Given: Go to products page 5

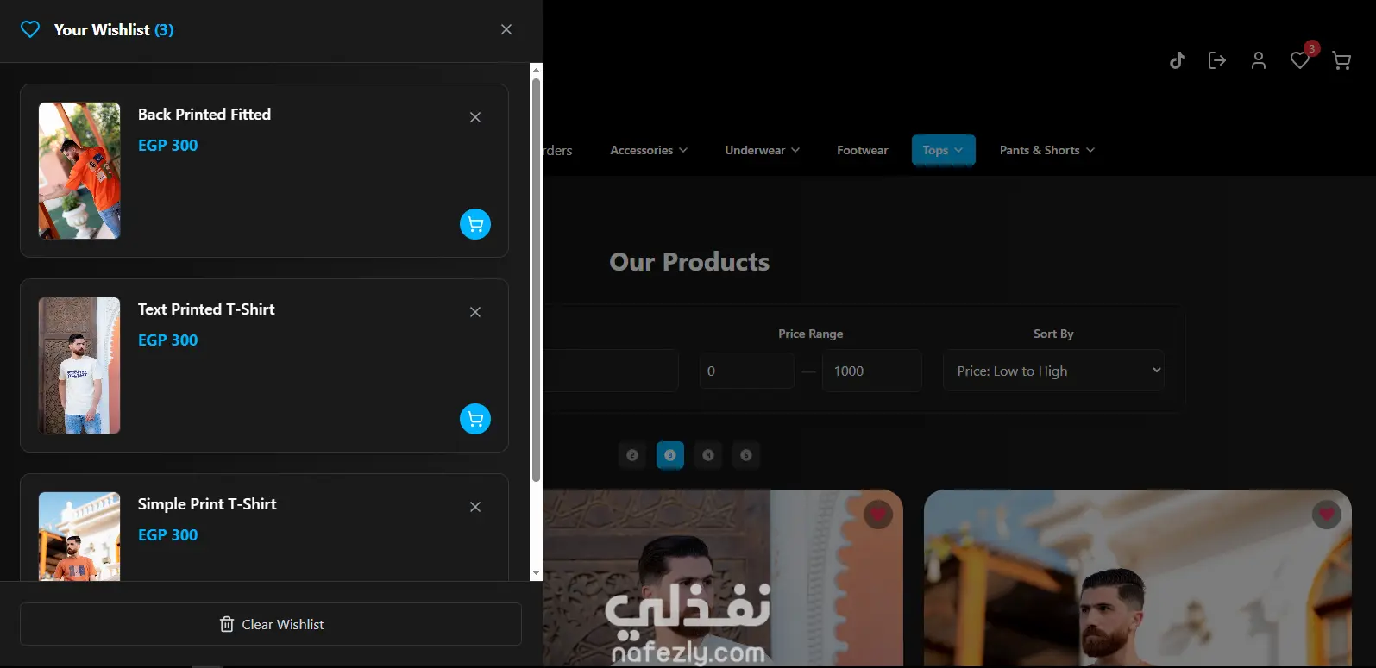Looking at the screenshot, I should click(746, 455).
